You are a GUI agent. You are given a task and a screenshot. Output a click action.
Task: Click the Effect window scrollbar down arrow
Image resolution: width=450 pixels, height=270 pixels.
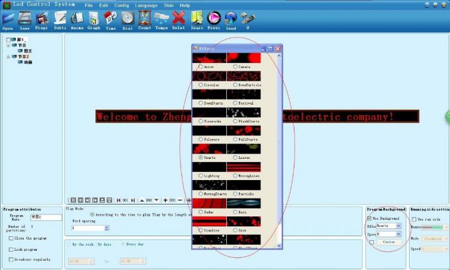point(279,246)
